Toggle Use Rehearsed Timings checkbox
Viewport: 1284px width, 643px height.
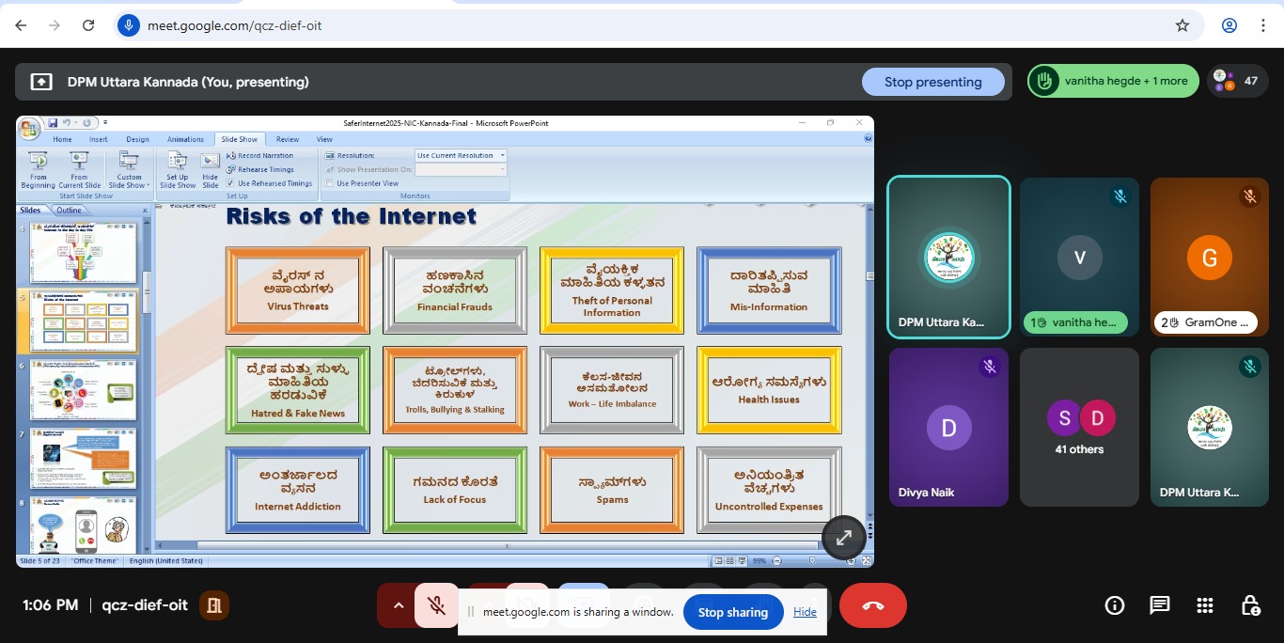231,183
